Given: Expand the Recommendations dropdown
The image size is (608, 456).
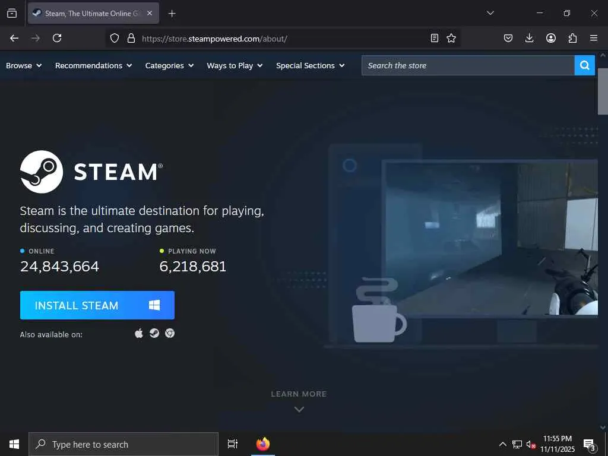Looking at the screenshot, I should 93,65.
